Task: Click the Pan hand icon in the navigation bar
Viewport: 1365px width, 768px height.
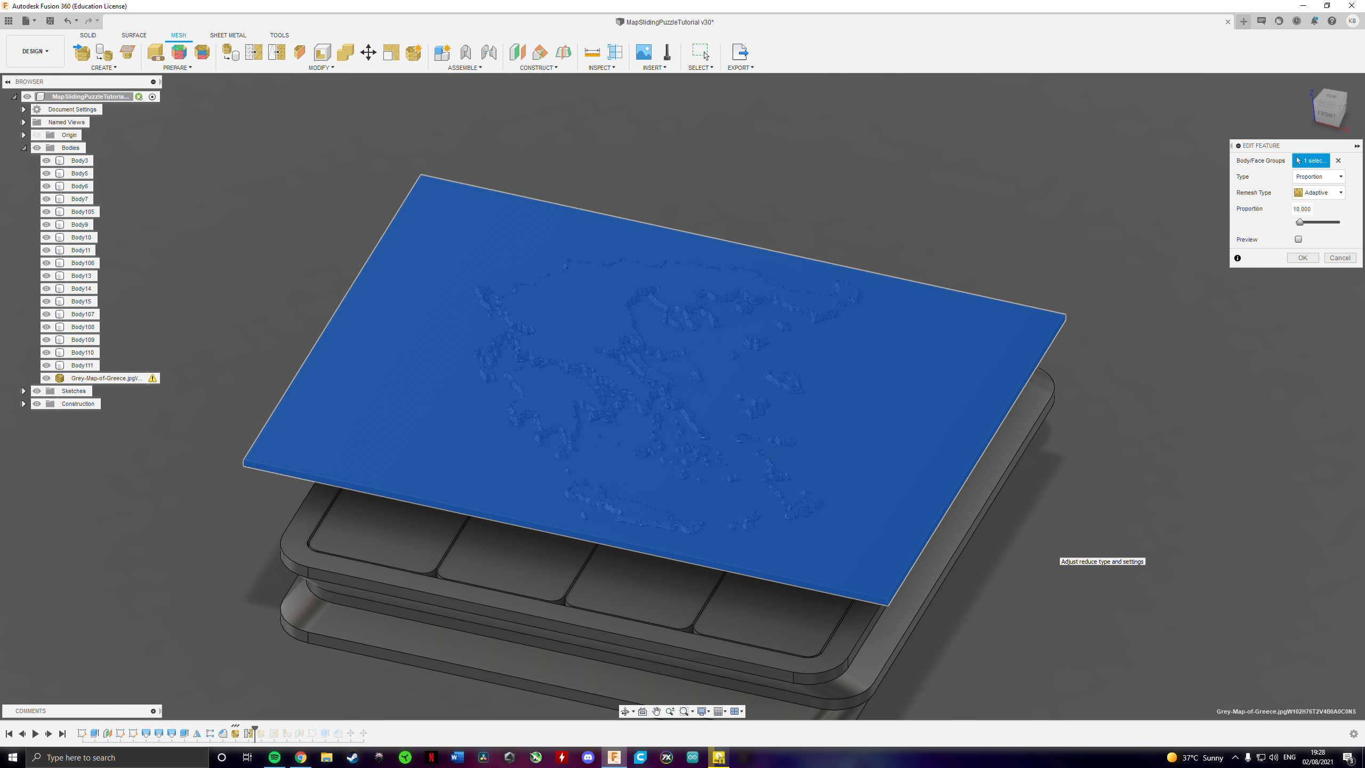Action: [x=656, y=711]
